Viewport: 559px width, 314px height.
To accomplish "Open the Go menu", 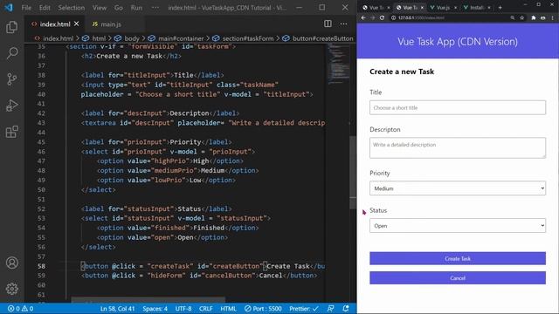I will [119, 8].
